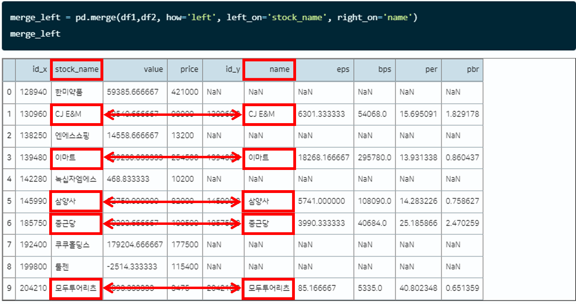Image resolution: width=576 pixels, height=304 pixels.
Task: Click pbr cell 0.758627
Action: pyautogui.click(x=462, y=201)
